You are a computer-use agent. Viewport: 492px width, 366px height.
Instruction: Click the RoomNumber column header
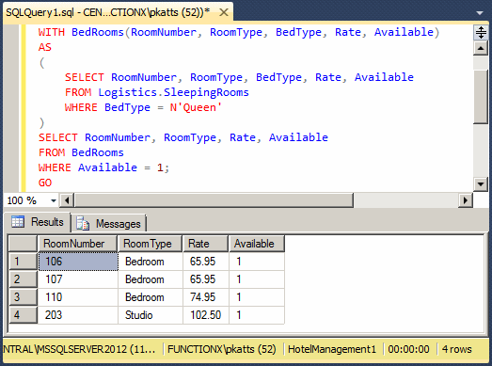(x=77, y=244)
